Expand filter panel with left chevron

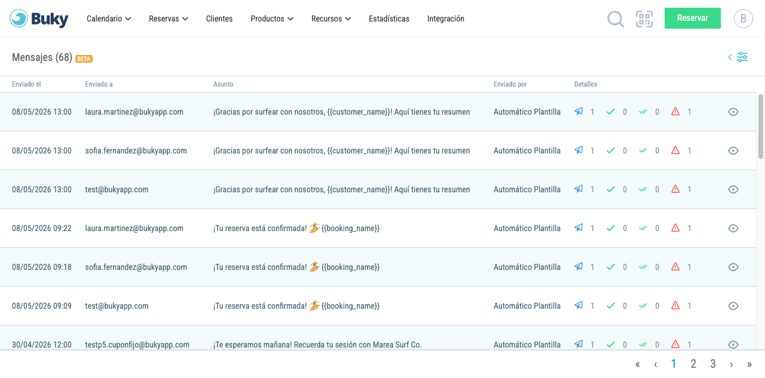click(730, 57)
